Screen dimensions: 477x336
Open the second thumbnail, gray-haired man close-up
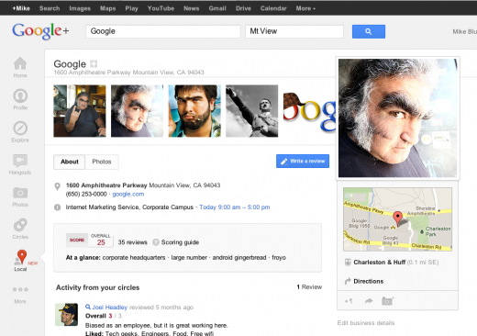point(137,111)
